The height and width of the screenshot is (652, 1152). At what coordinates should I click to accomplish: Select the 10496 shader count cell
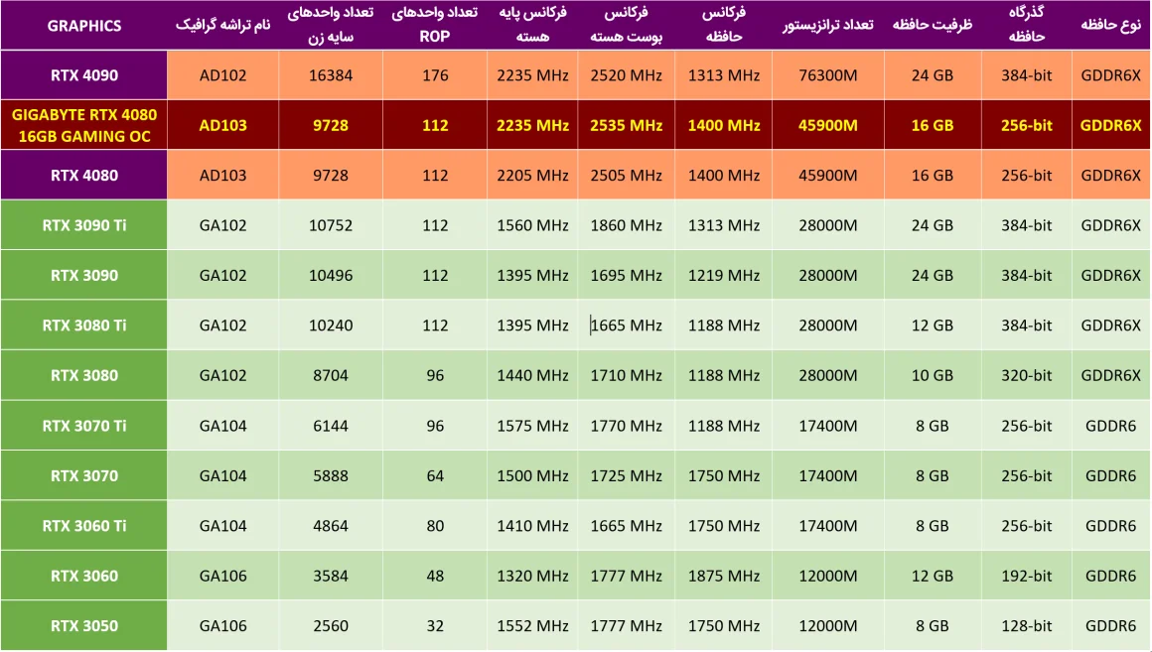(331, 275)
